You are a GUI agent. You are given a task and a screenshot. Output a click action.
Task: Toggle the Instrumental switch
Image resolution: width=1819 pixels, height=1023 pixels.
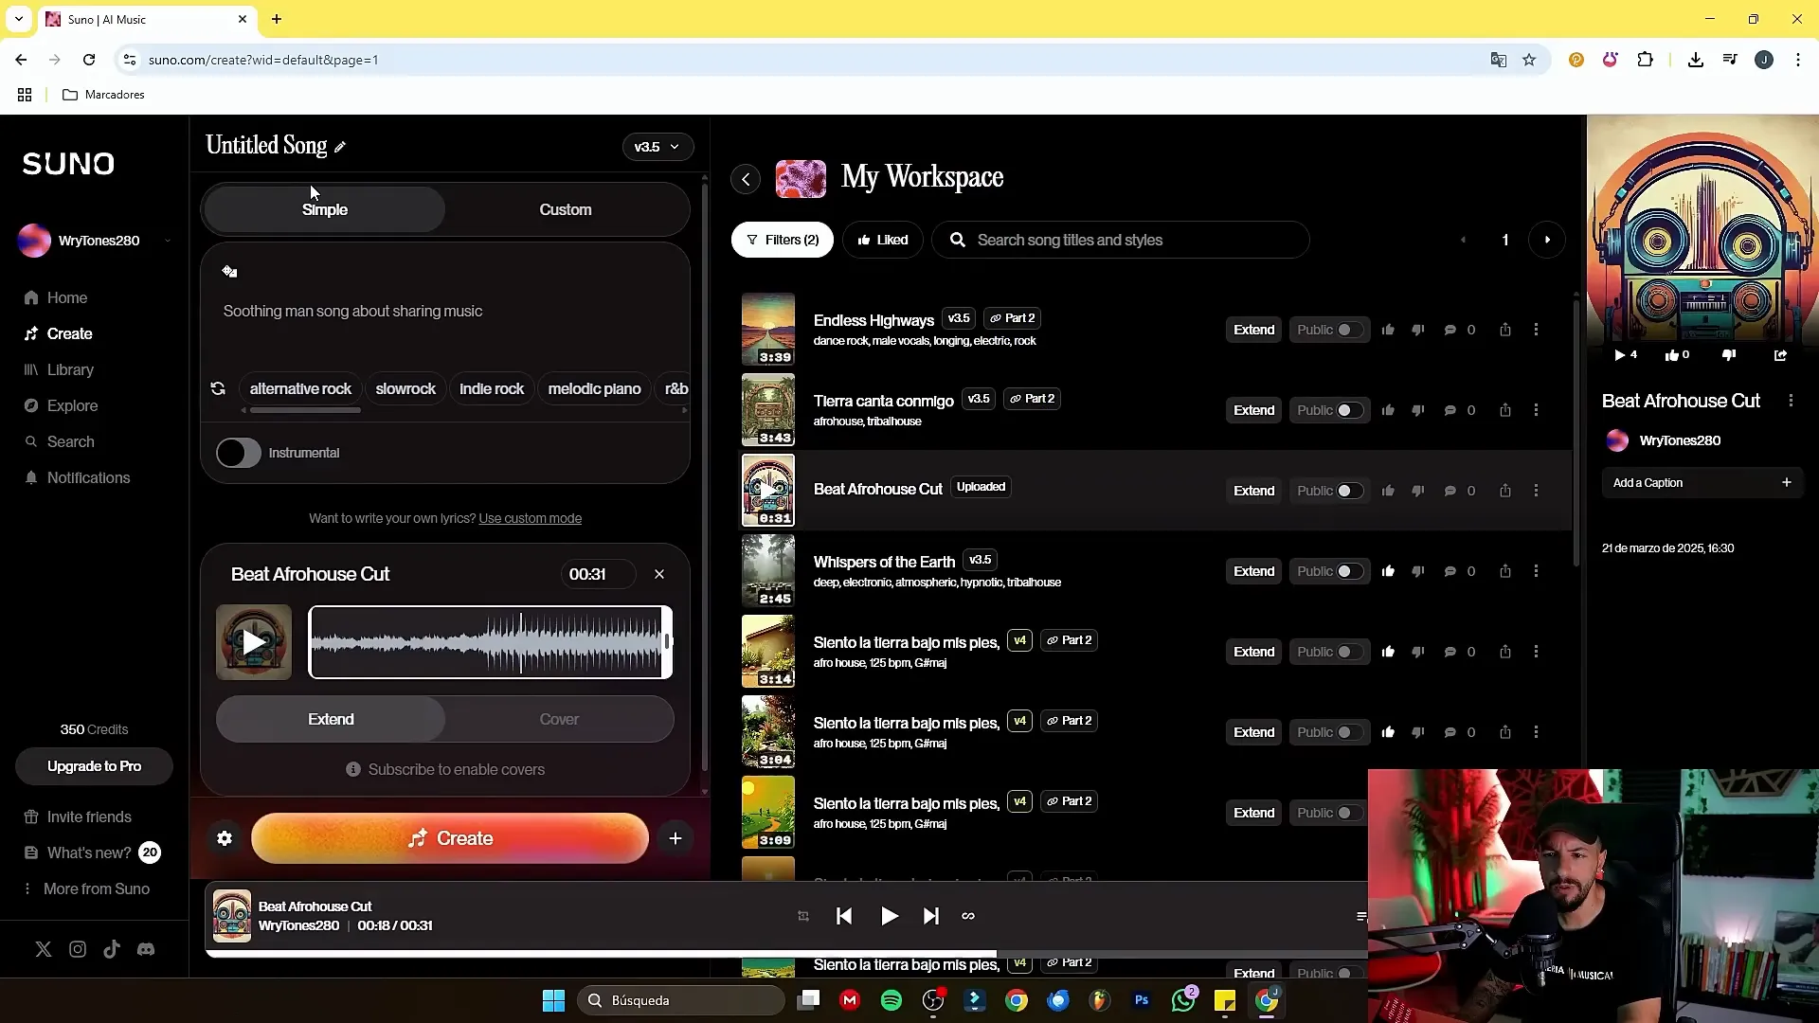pos(238,453)
